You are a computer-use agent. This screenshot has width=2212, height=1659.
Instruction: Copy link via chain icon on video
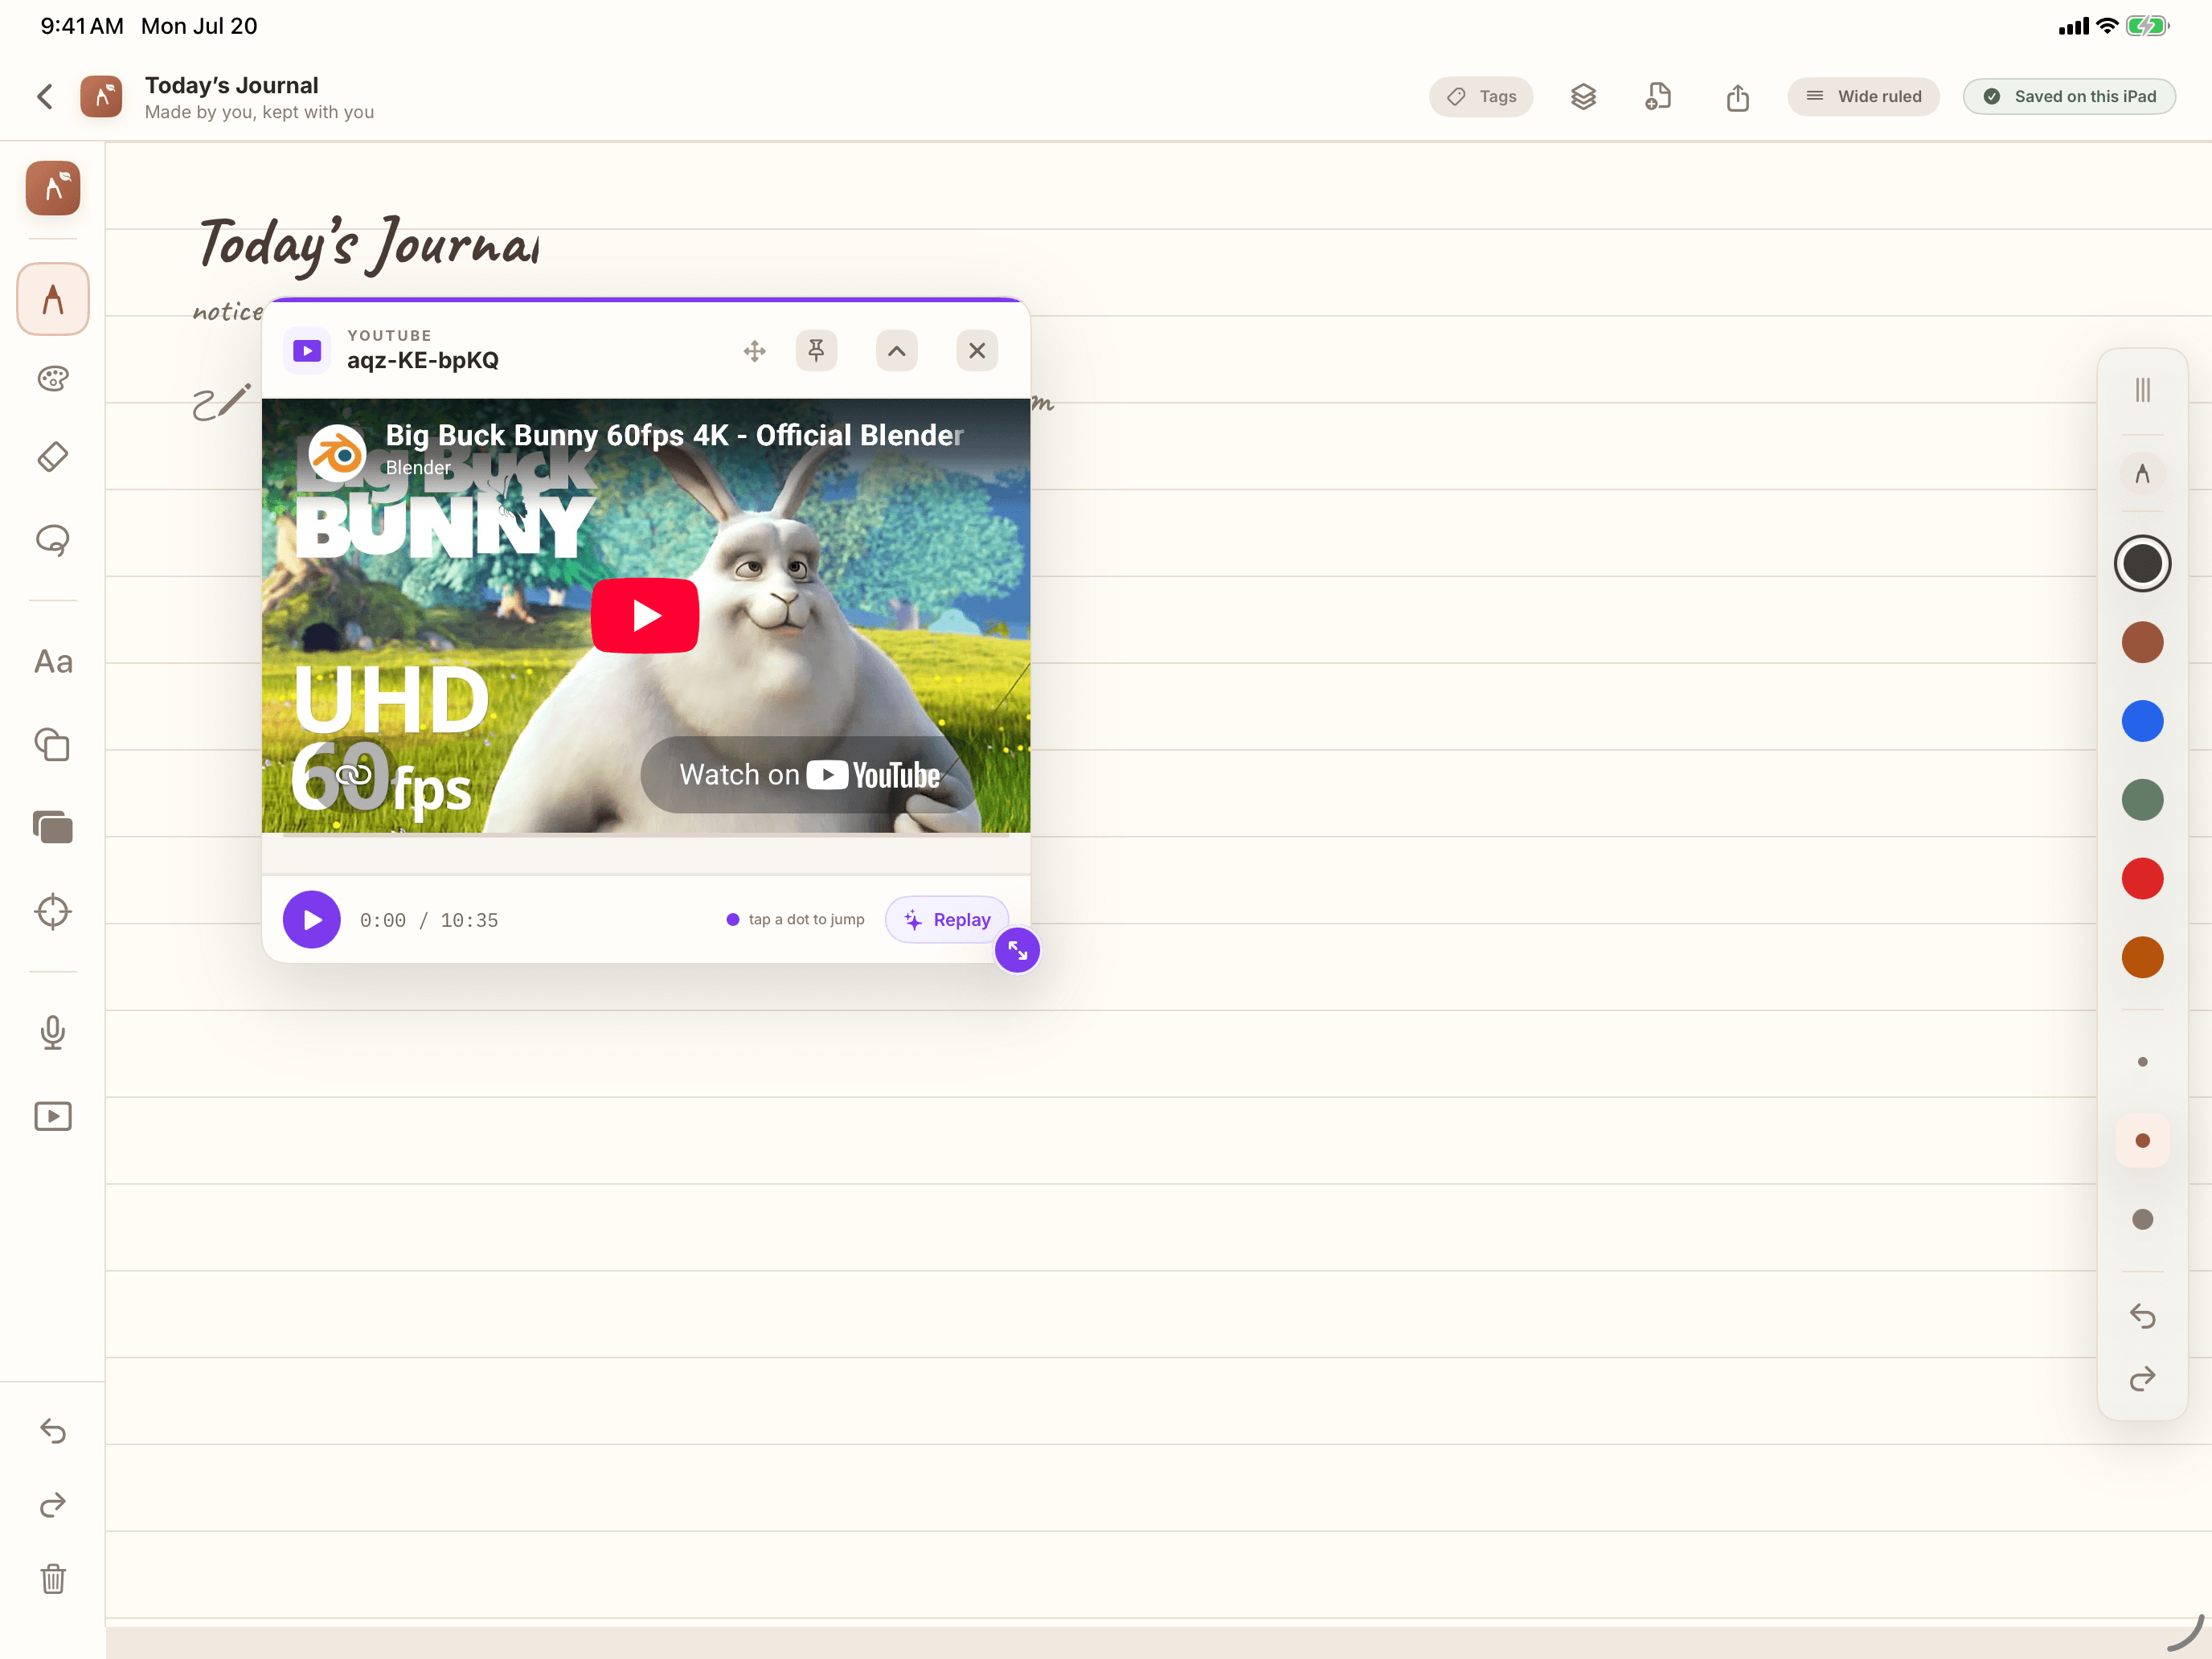click(x=353, y=774)
